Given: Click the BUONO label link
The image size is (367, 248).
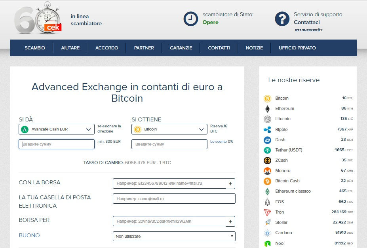Looking at the screenshot, I should pyautogui.click(x=29, y=235).
